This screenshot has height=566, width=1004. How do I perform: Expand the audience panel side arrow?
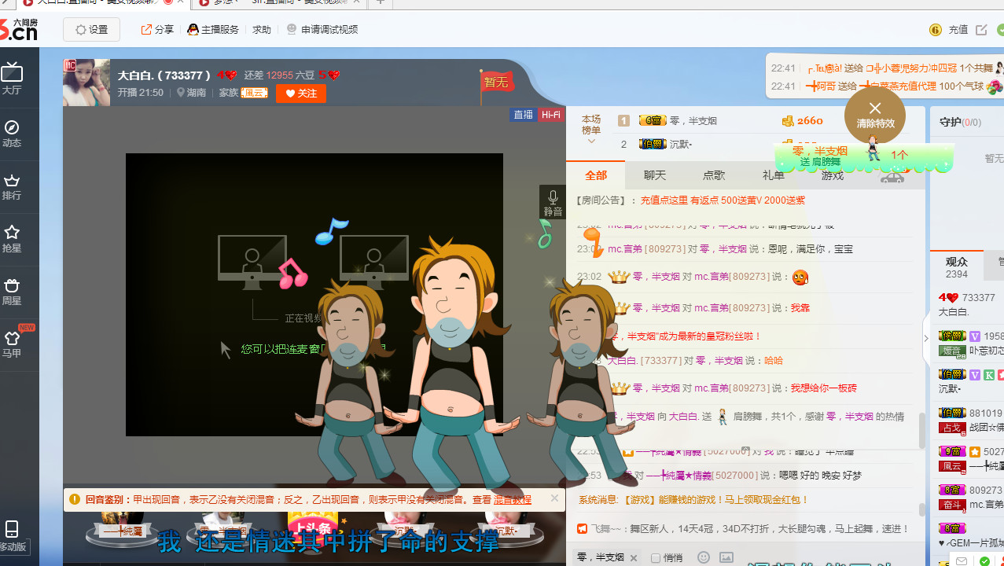925,338
